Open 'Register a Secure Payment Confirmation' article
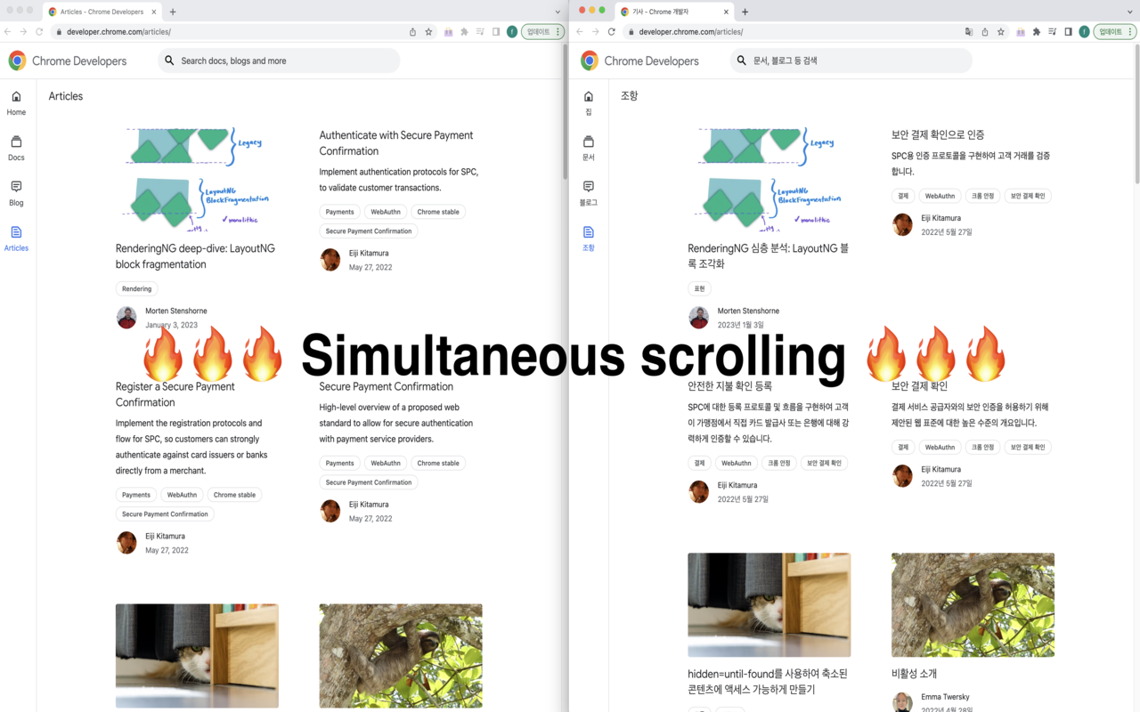Screen dimensions: 1140x712 pos(175,394)
